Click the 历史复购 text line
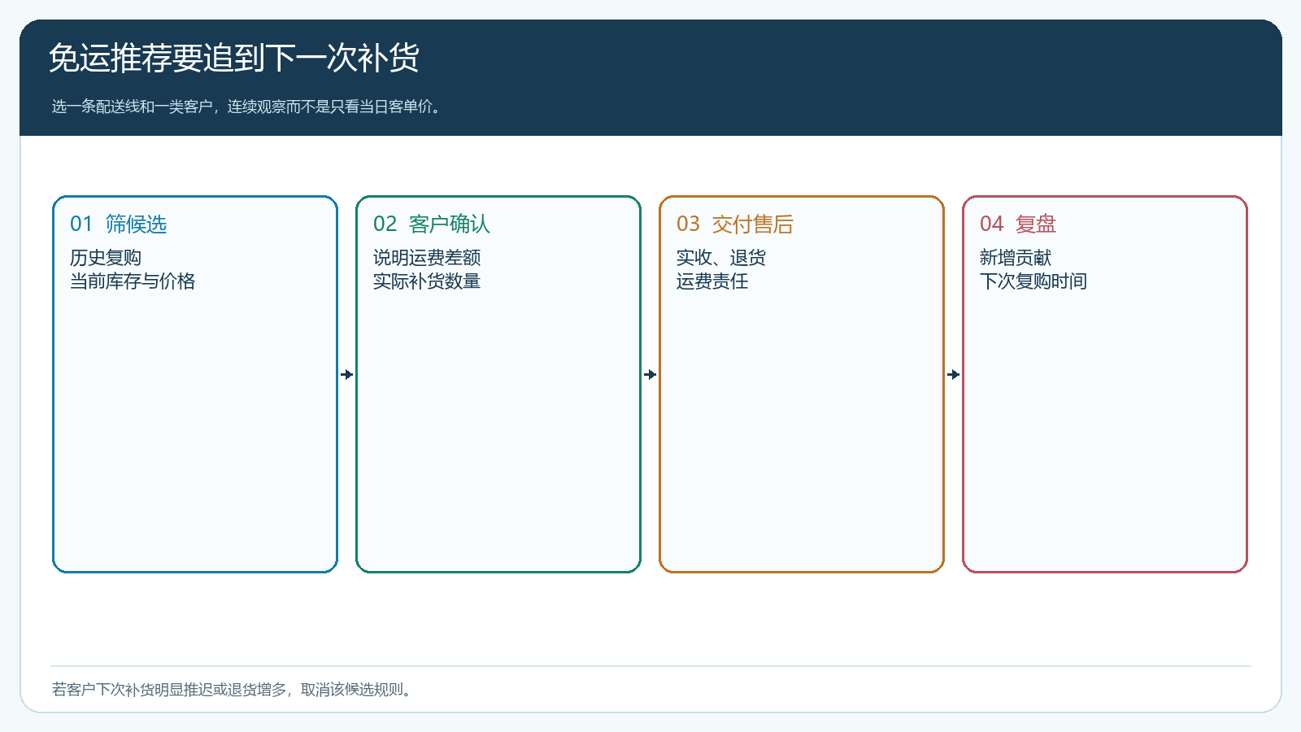The height and width of the screenshot is (732, 1301). click(106, 258)
